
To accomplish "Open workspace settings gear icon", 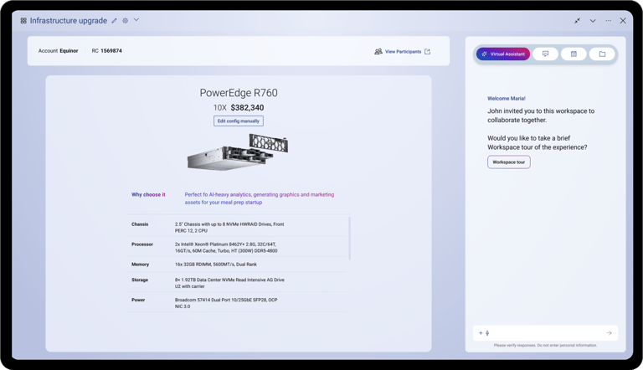I will point(125,21).
